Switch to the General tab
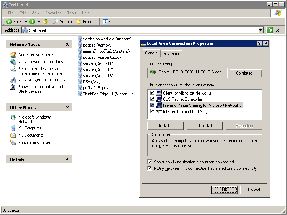 151,53
